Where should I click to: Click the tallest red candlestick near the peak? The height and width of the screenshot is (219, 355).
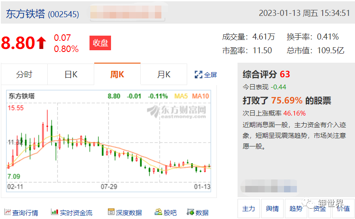tap(47, 121)
